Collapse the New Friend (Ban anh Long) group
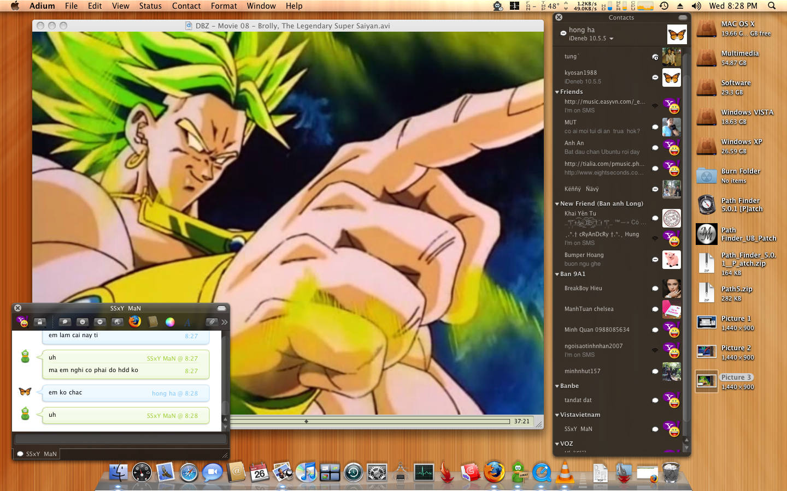Image resolution: width=787 pixels, height=491 pixels. [557, 204]
